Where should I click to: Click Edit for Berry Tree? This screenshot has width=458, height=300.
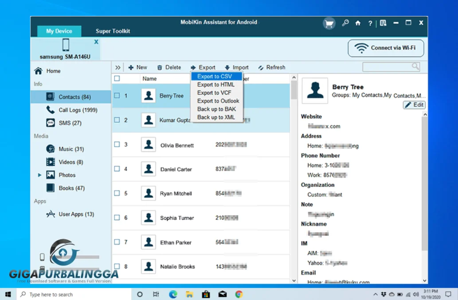(x=414, y=105)
